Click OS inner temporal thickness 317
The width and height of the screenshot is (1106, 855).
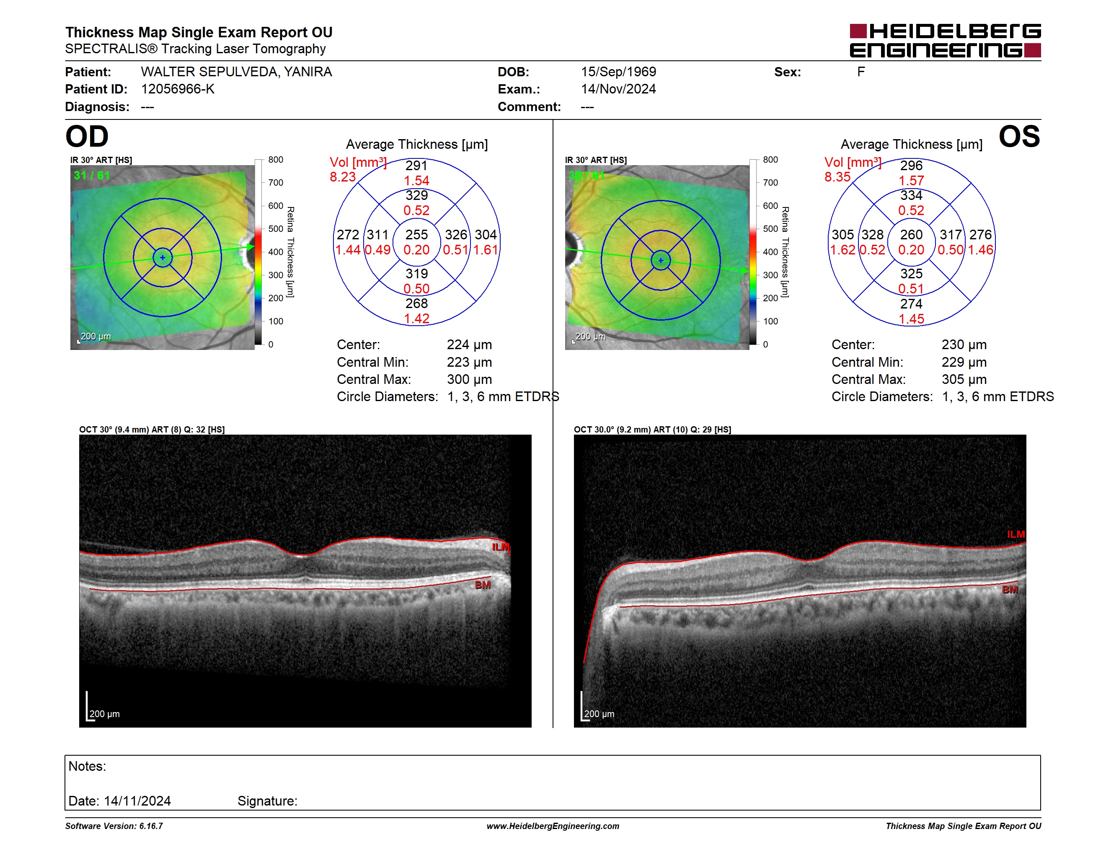951,235
